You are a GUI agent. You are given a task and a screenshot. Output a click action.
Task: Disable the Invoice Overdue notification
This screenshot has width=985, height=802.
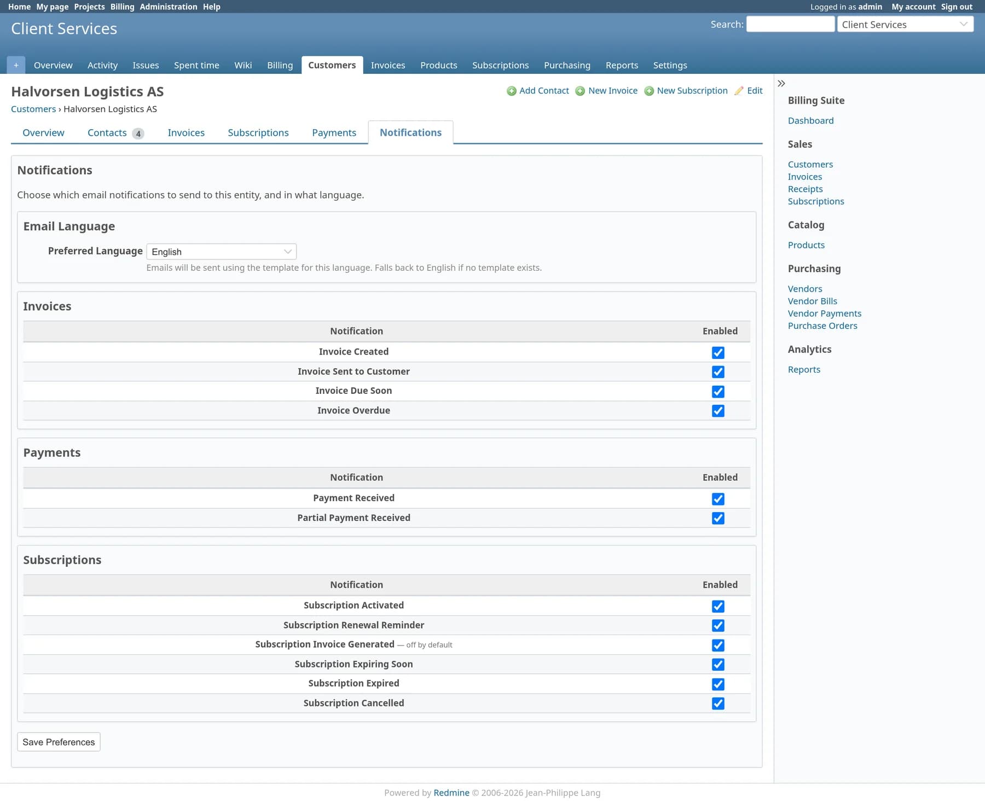click(x=718, y=411)
